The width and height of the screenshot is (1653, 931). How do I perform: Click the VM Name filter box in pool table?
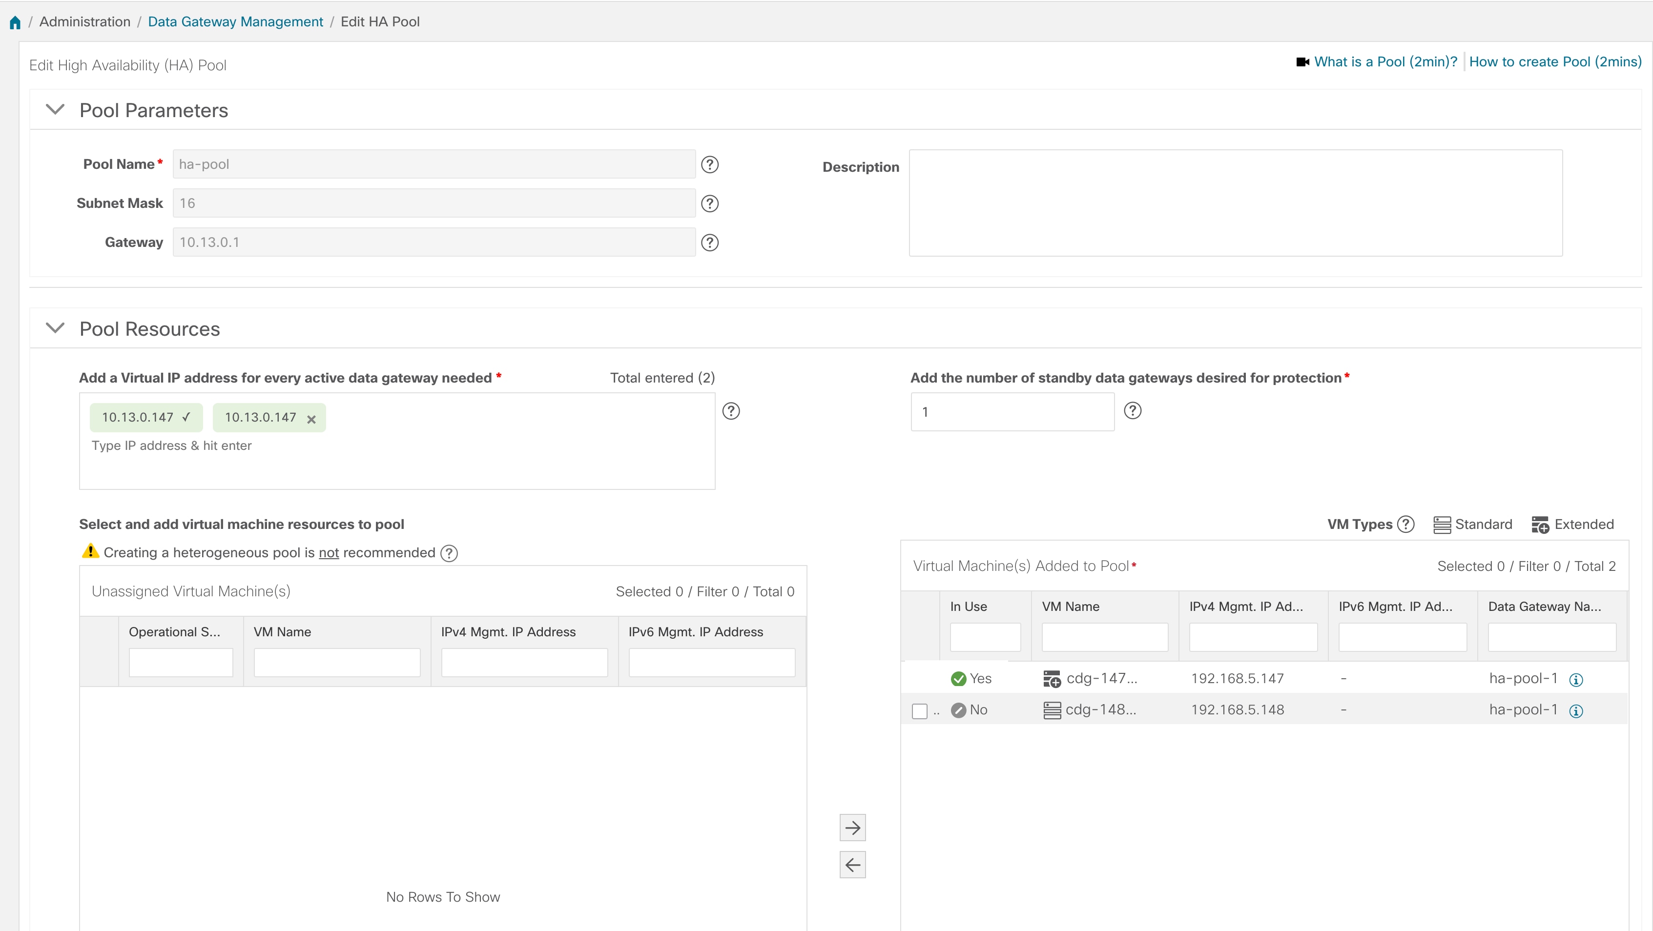coord(1104,637)
